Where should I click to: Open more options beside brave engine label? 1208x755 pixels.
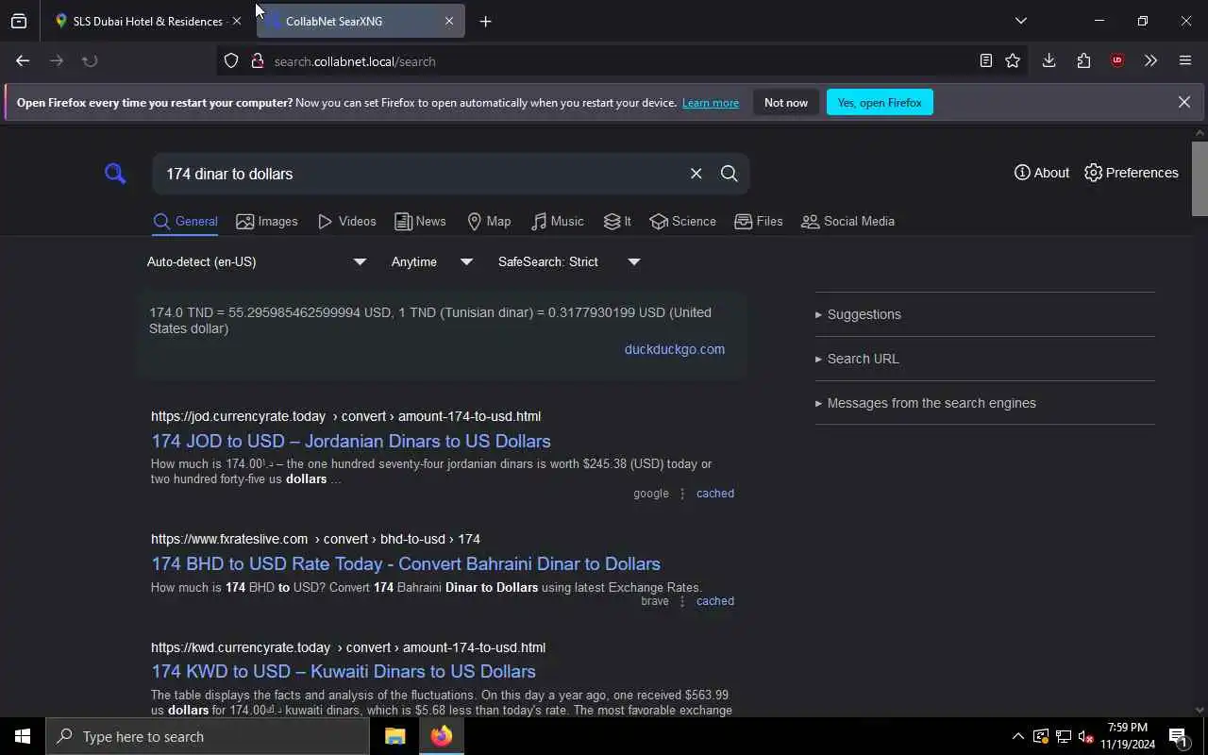tap(682, 601)
